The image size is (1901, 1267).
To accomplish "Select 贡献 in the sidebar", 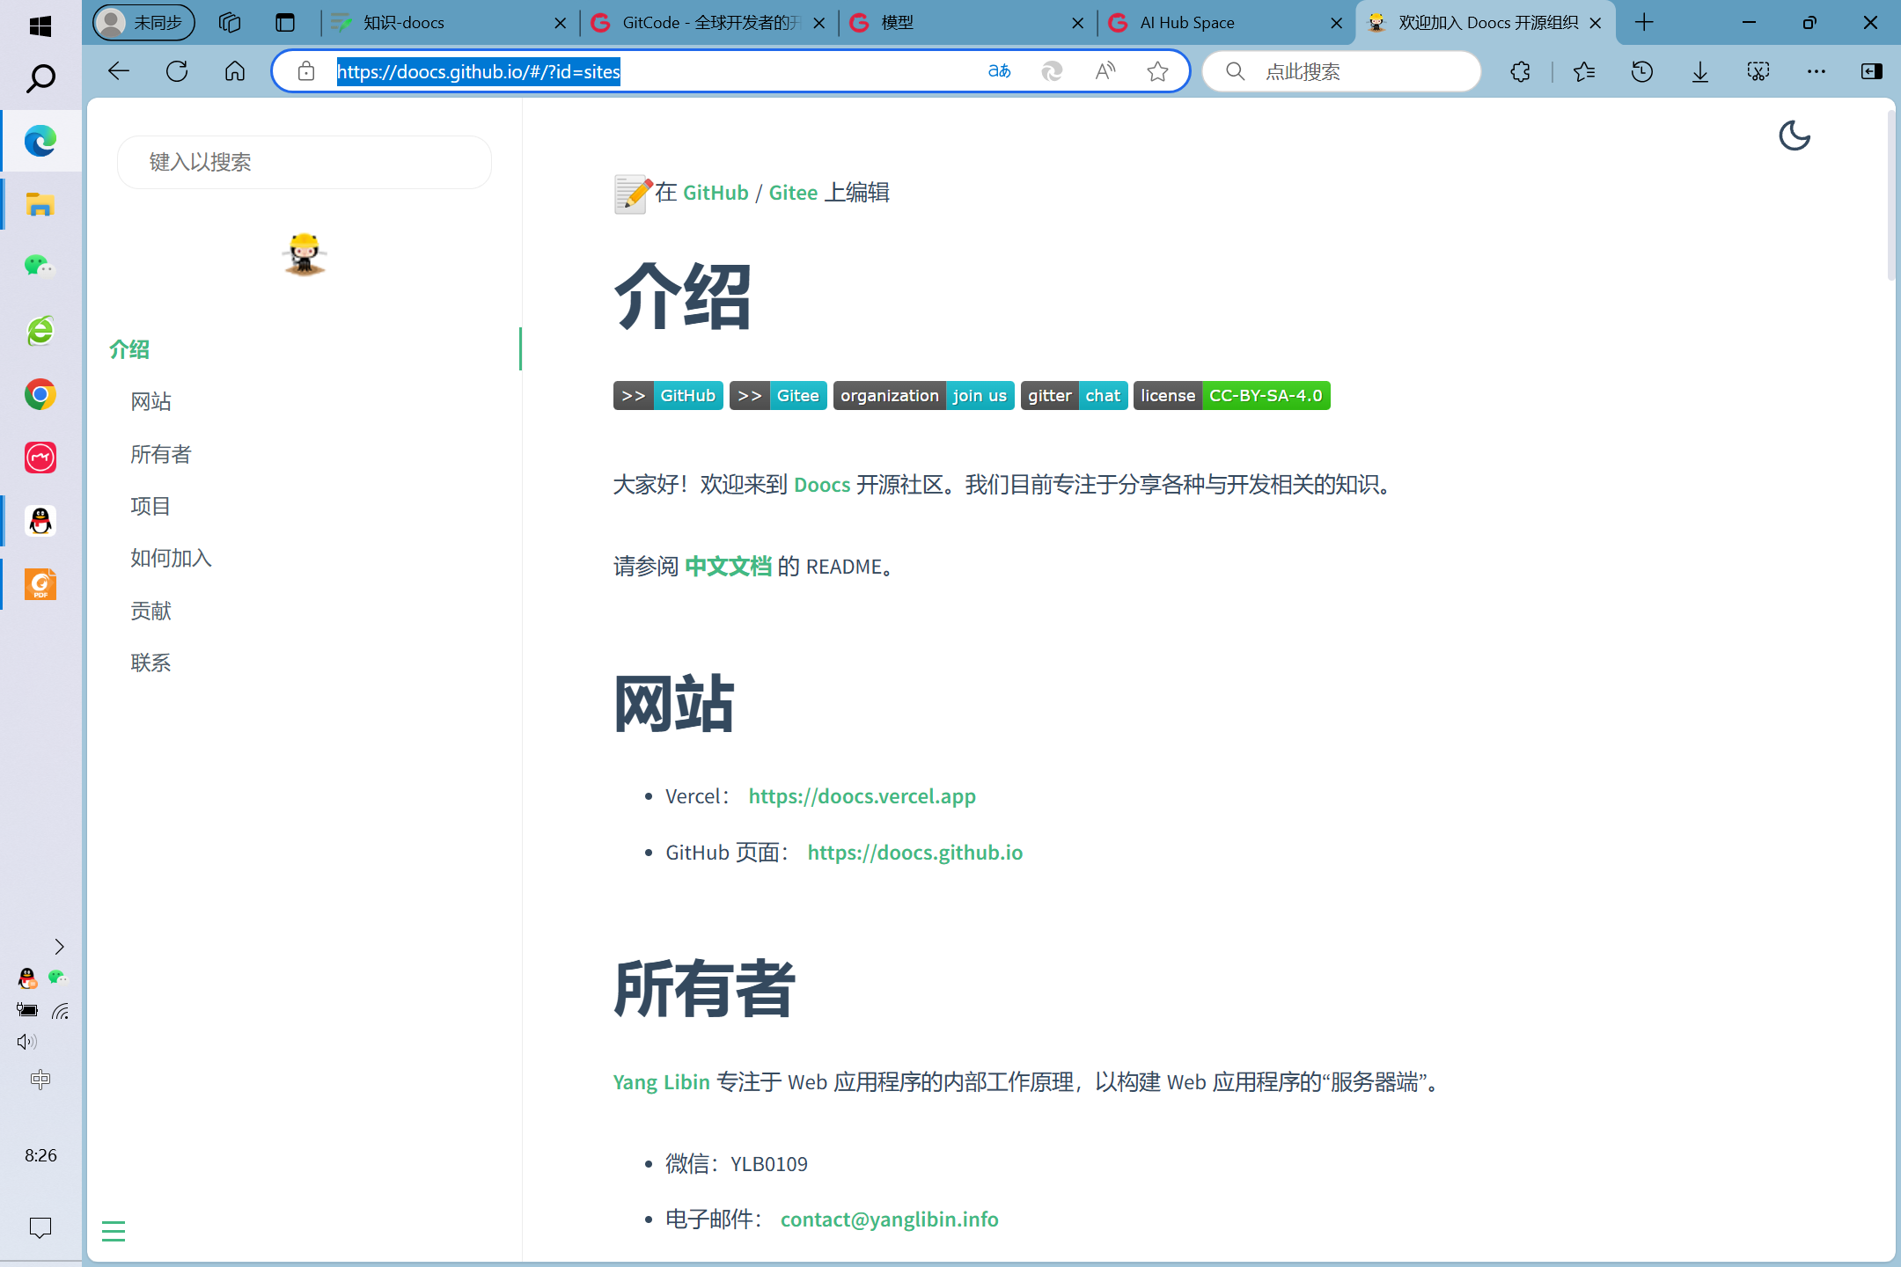I will coord(150,611).
